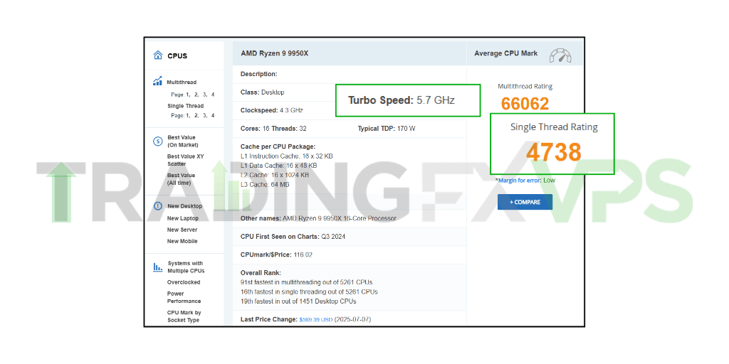Screen dimensions: 729x364
Task: Click the Class: Desktop row
Action: click(x=263, y=92)
